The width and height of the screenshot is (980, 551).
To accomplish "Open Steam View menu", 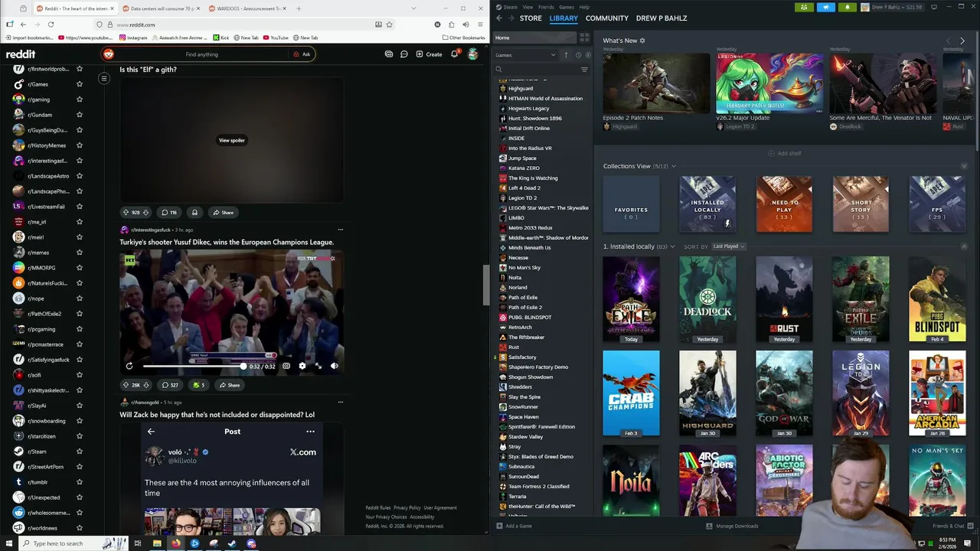I will coord(528,7).
